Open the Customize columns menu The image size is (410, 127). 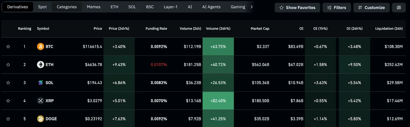click(371, 8)
